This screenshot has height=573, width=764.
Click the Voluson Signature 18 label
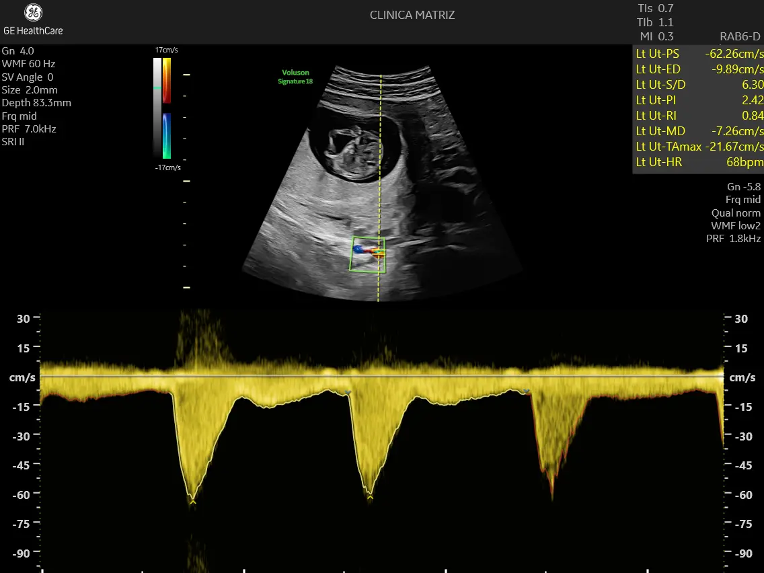point(295,77)
